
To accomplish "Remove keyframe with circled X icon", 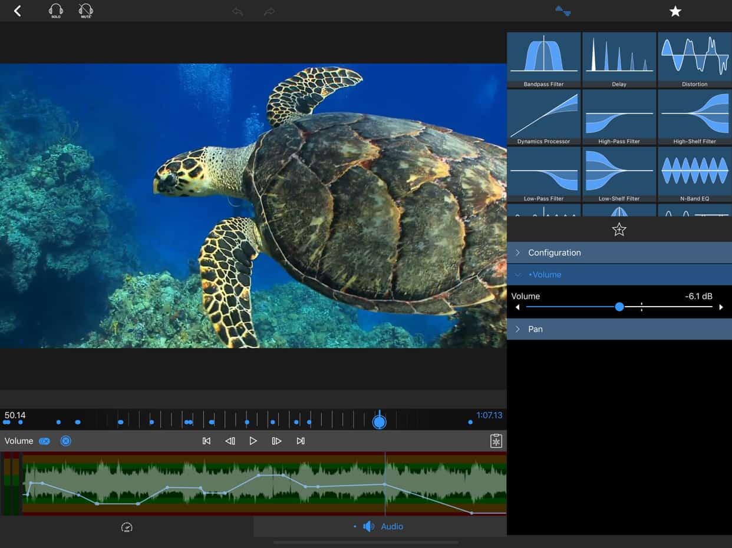I will (x=66, y=441).
